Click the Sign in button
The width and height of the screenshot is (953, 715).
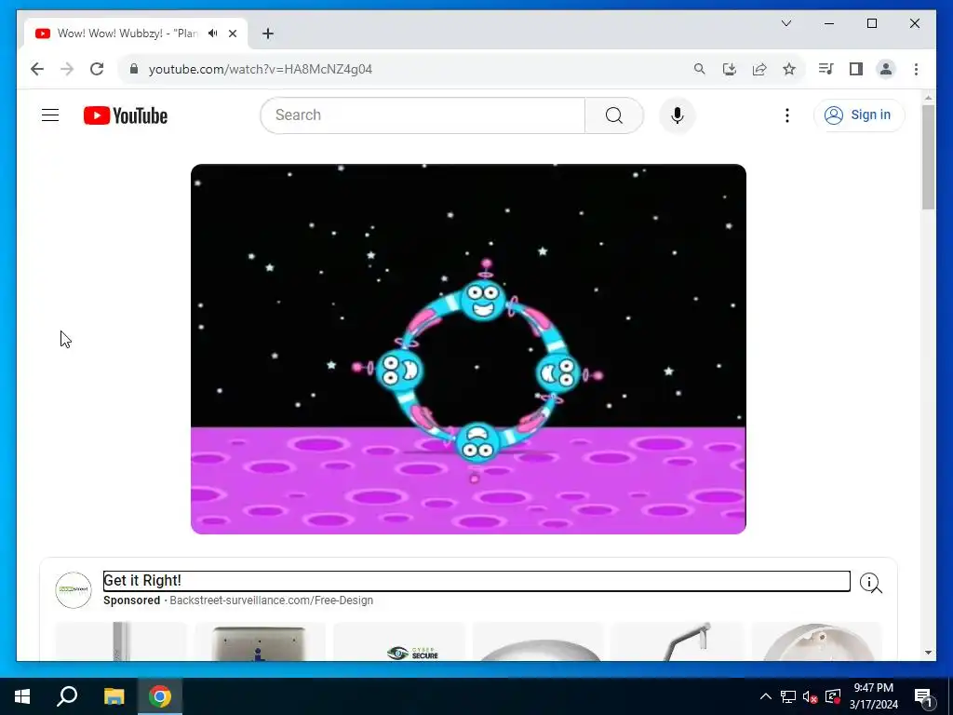click(x=859, y=115)
